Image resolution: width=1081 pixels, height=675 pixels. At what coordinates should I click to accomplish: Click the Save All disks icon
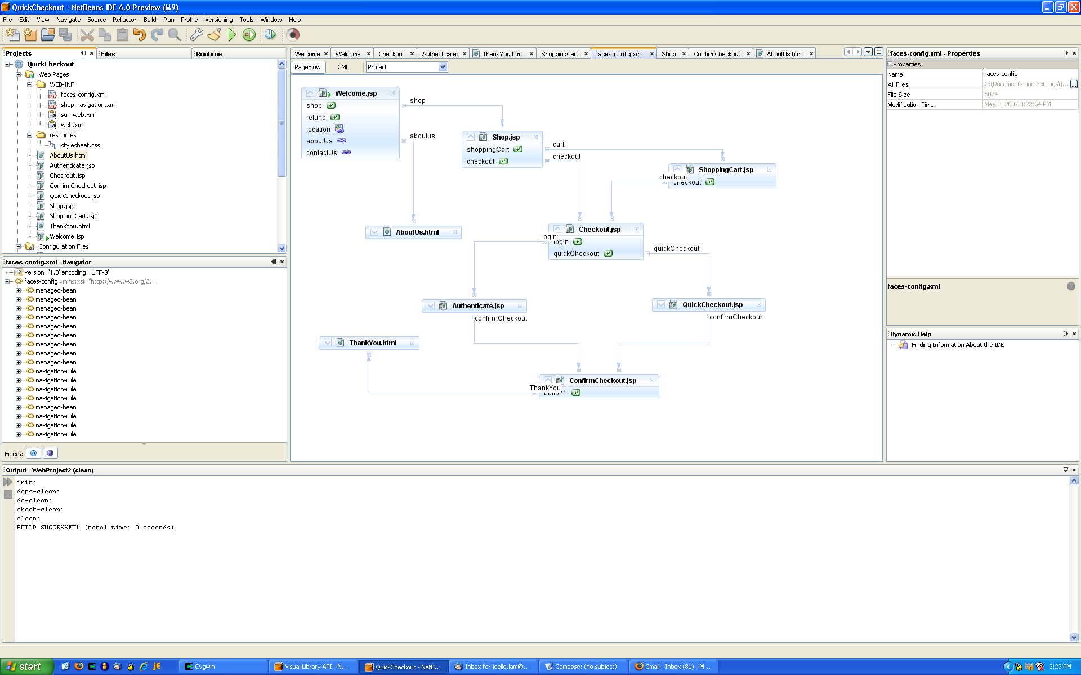point(65,35)
